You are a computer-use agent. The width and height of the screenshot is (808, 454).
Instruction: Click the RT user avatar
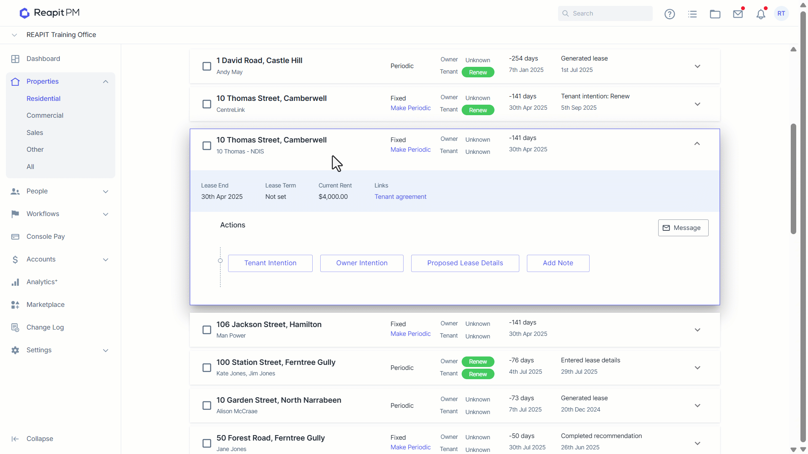click(x=781, y=13)
